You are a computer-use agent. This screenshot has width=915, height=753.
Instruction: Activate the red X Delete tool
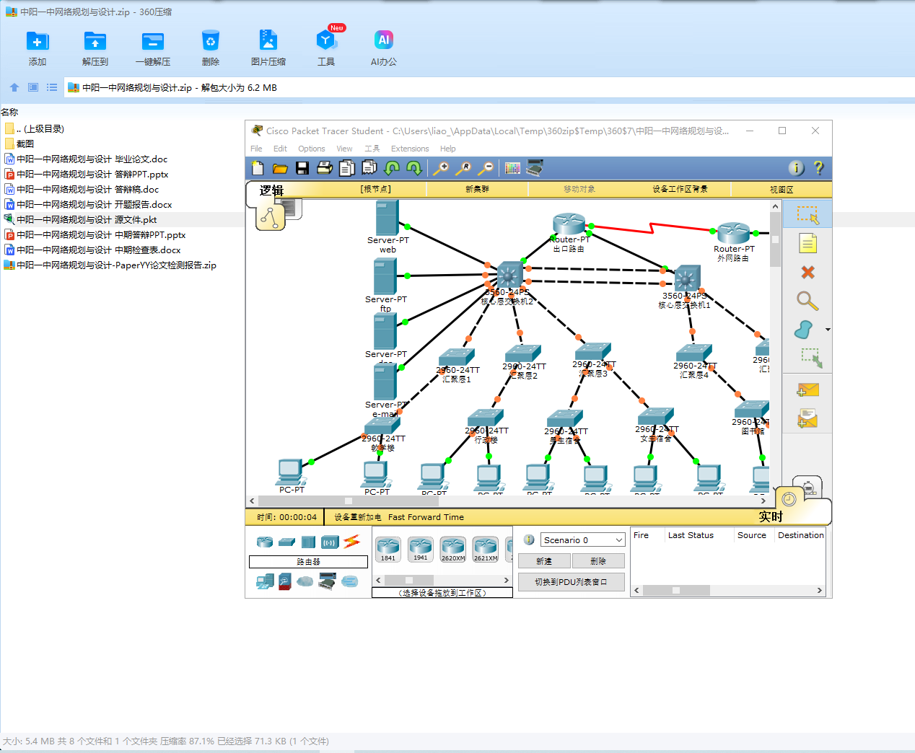807,272
